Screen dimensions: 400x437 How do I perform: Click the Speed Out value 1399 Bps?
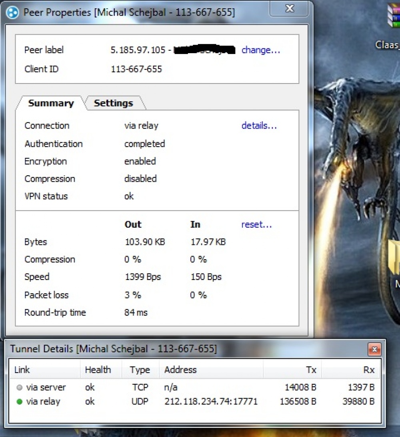143,277
